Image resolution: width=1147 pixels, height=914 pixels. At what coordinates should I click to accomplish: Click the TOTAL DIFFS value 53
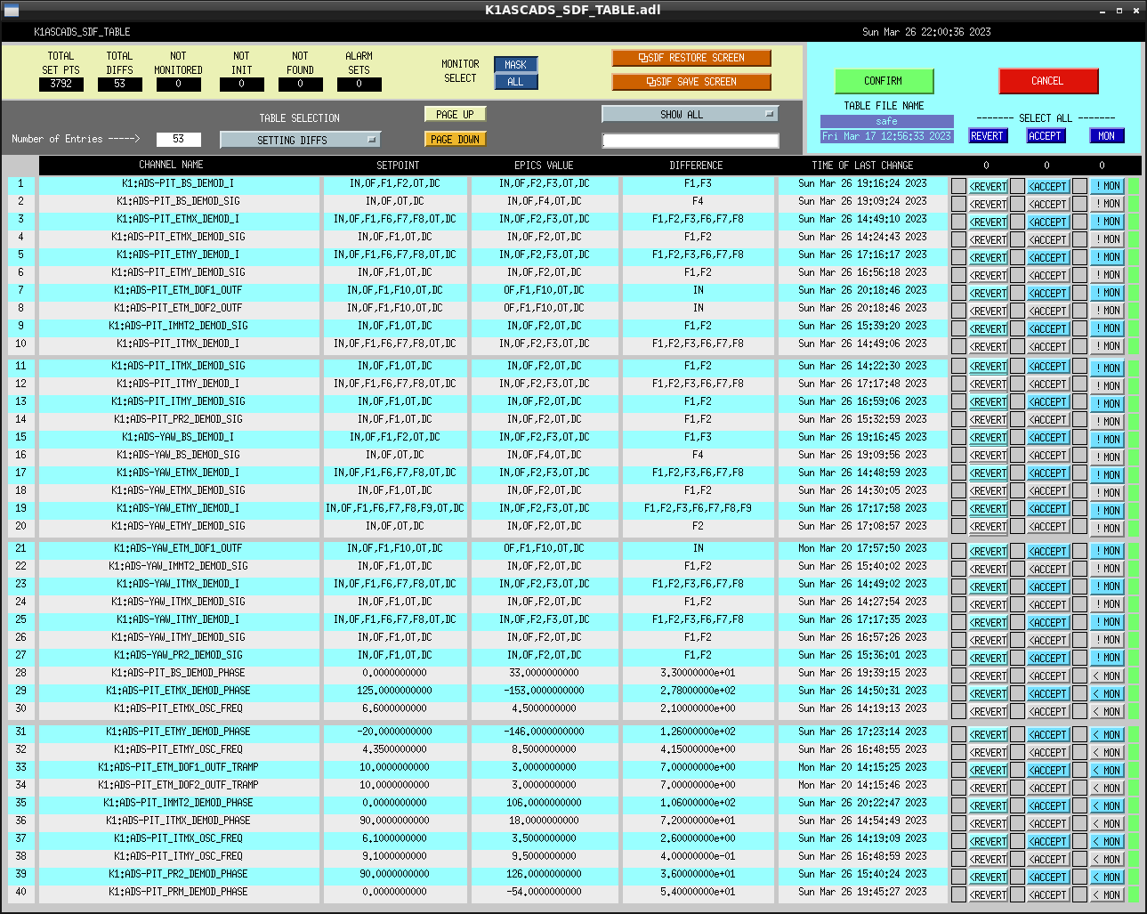(119, 85)
